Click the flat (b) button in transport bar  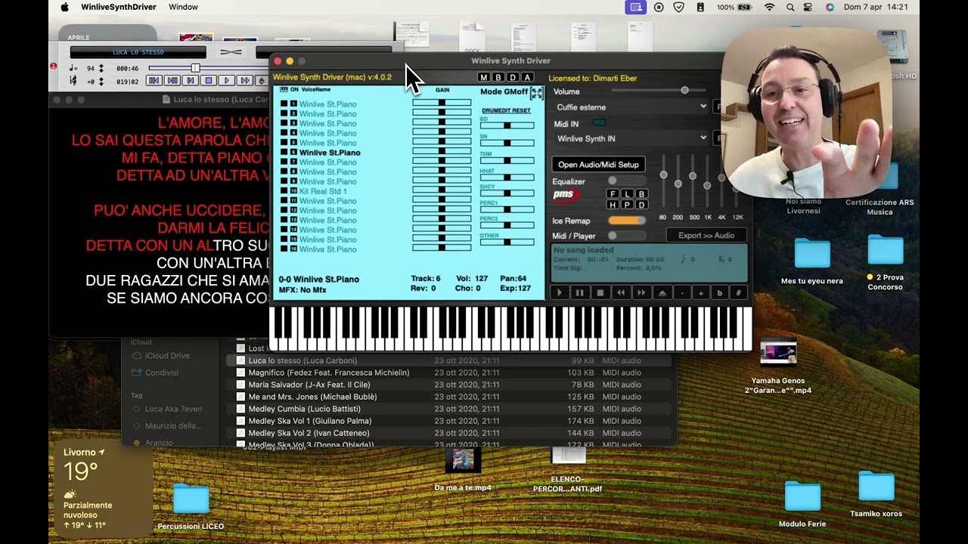pyautogui.click(x=719, y=292)
